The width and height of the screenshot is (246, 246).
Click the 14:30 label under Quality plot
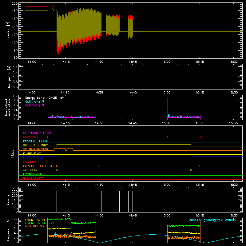tap(99, 216)
